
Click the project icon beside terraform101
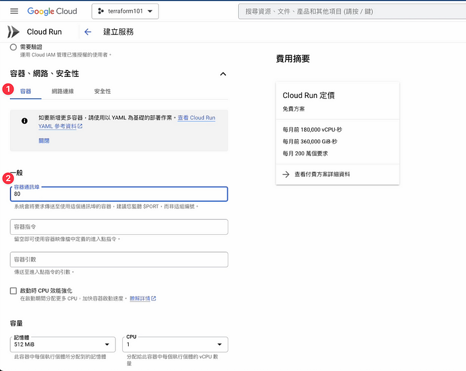coord(101,11)
